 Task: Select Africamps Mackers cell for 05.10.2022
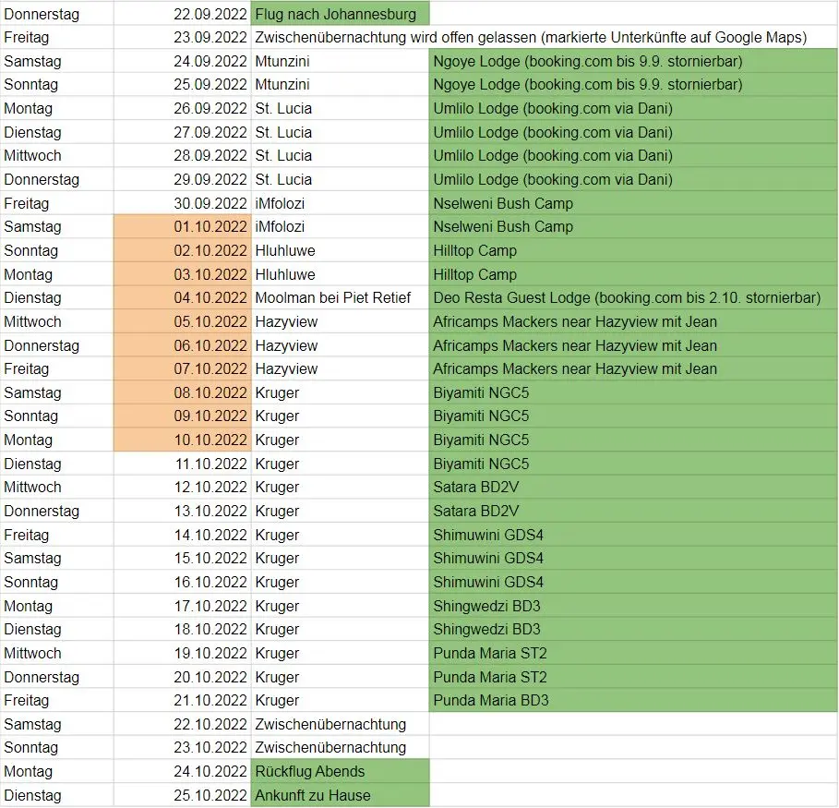(633, 321)
